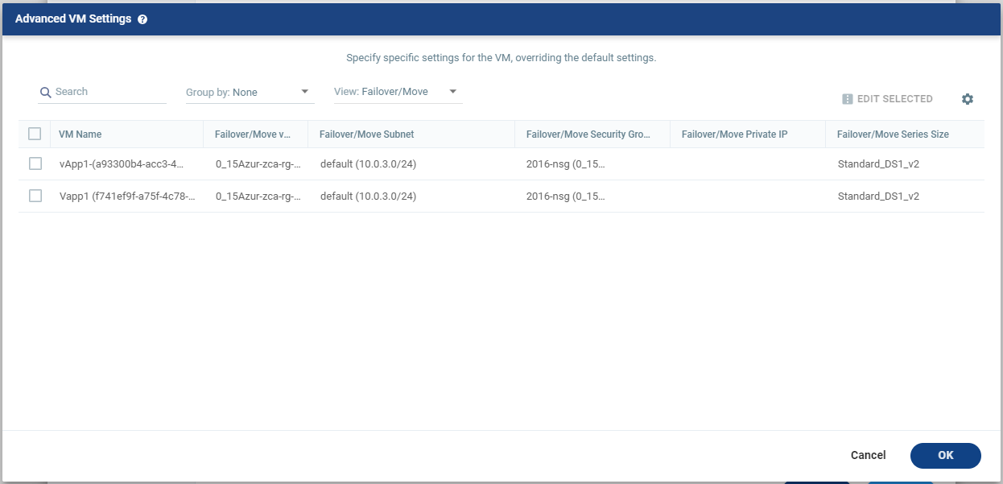
Task: Open the table settings gear icon
Action: click(x=968, y=99)
